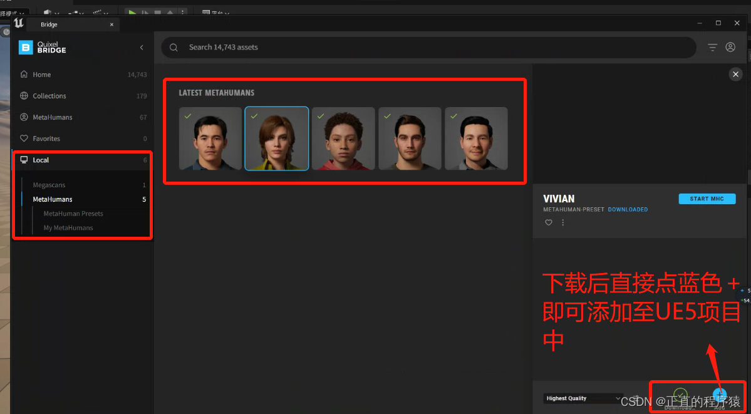Open My MetaHumans subcategory

[68, 227]
